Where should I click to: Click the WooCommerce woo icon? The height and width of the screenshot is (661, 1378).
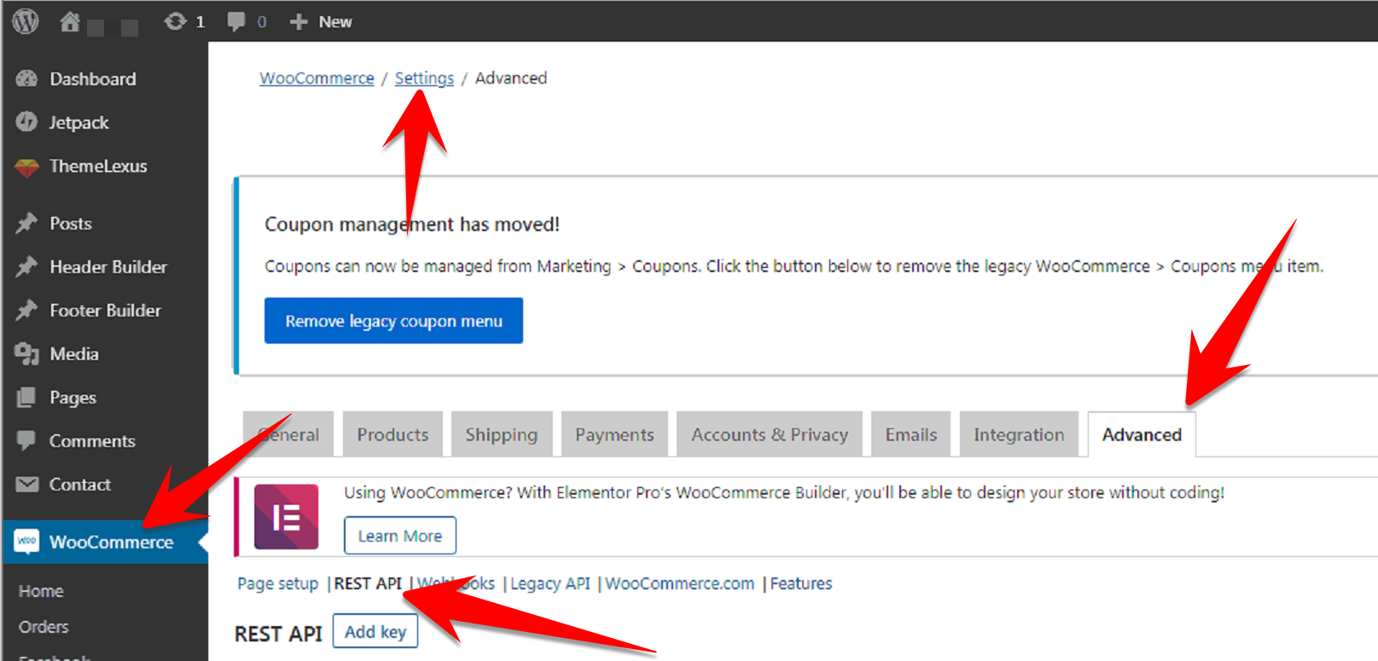(x=27, y=542)
